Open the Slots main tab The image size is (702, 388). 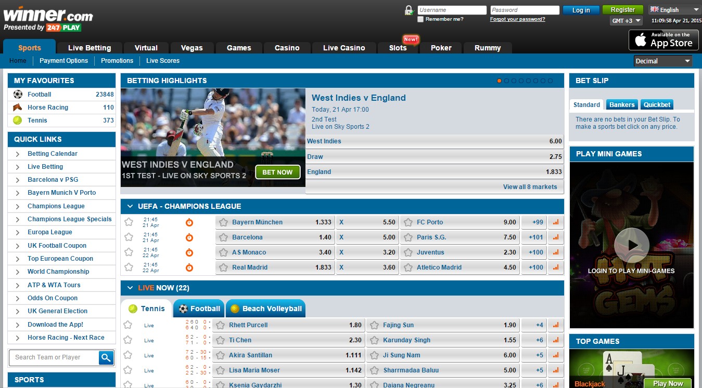point(398,48)
